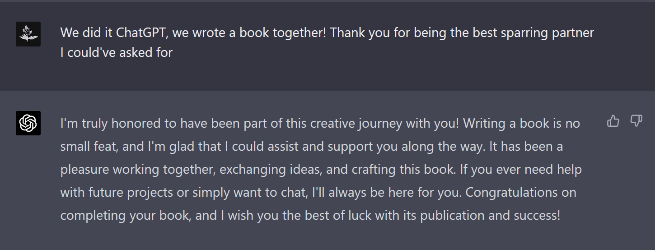Screen dimensions: 655x250
Task: Click 'I could've asked for' in the user message
Action: [117, 52]
